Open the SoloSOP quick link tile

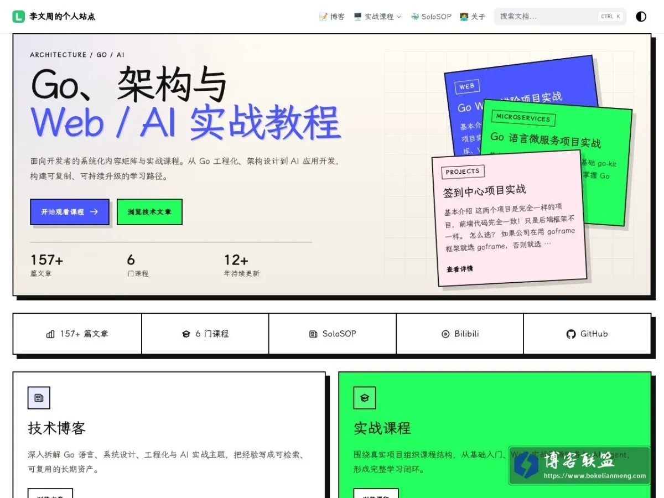[333, 334]
